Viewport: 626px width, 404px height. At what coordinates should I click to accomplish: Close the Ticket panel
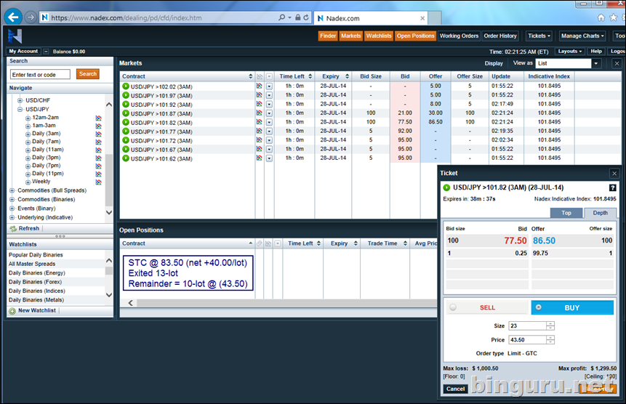click(614, 173)
